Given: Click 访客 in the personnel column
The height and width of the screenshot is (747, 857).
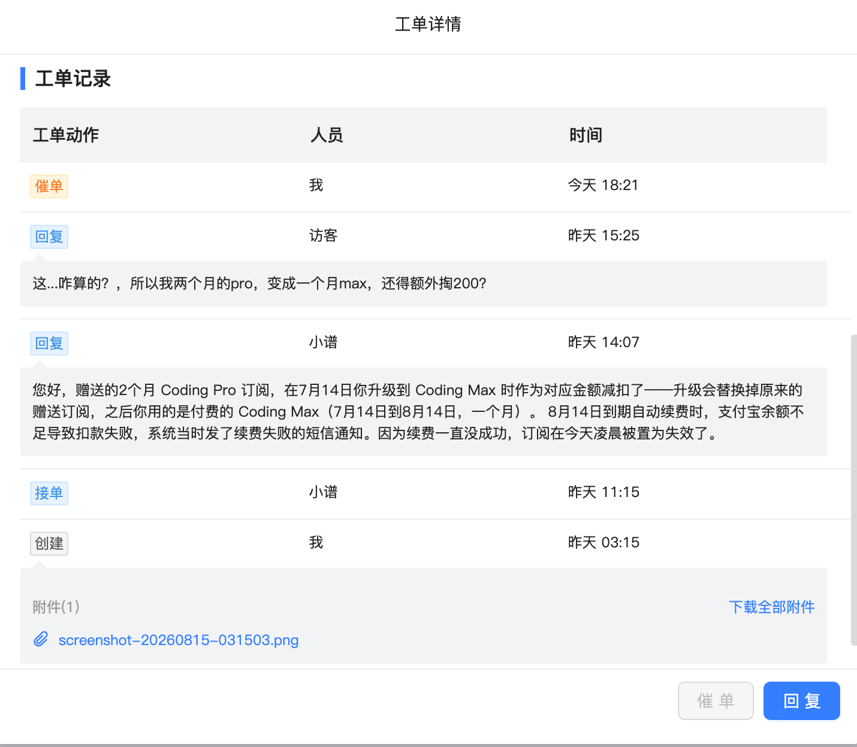Looking at the screenshot, I should coord(324,235).
